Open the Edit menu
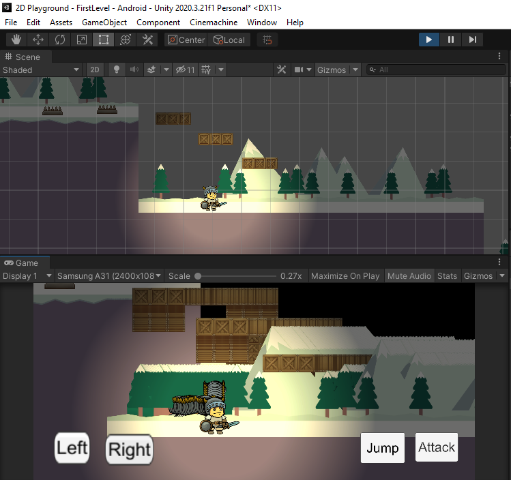Image resolution: width=511 pixels, height=480 pixels. pyautogui.click(x=33, y=22)
